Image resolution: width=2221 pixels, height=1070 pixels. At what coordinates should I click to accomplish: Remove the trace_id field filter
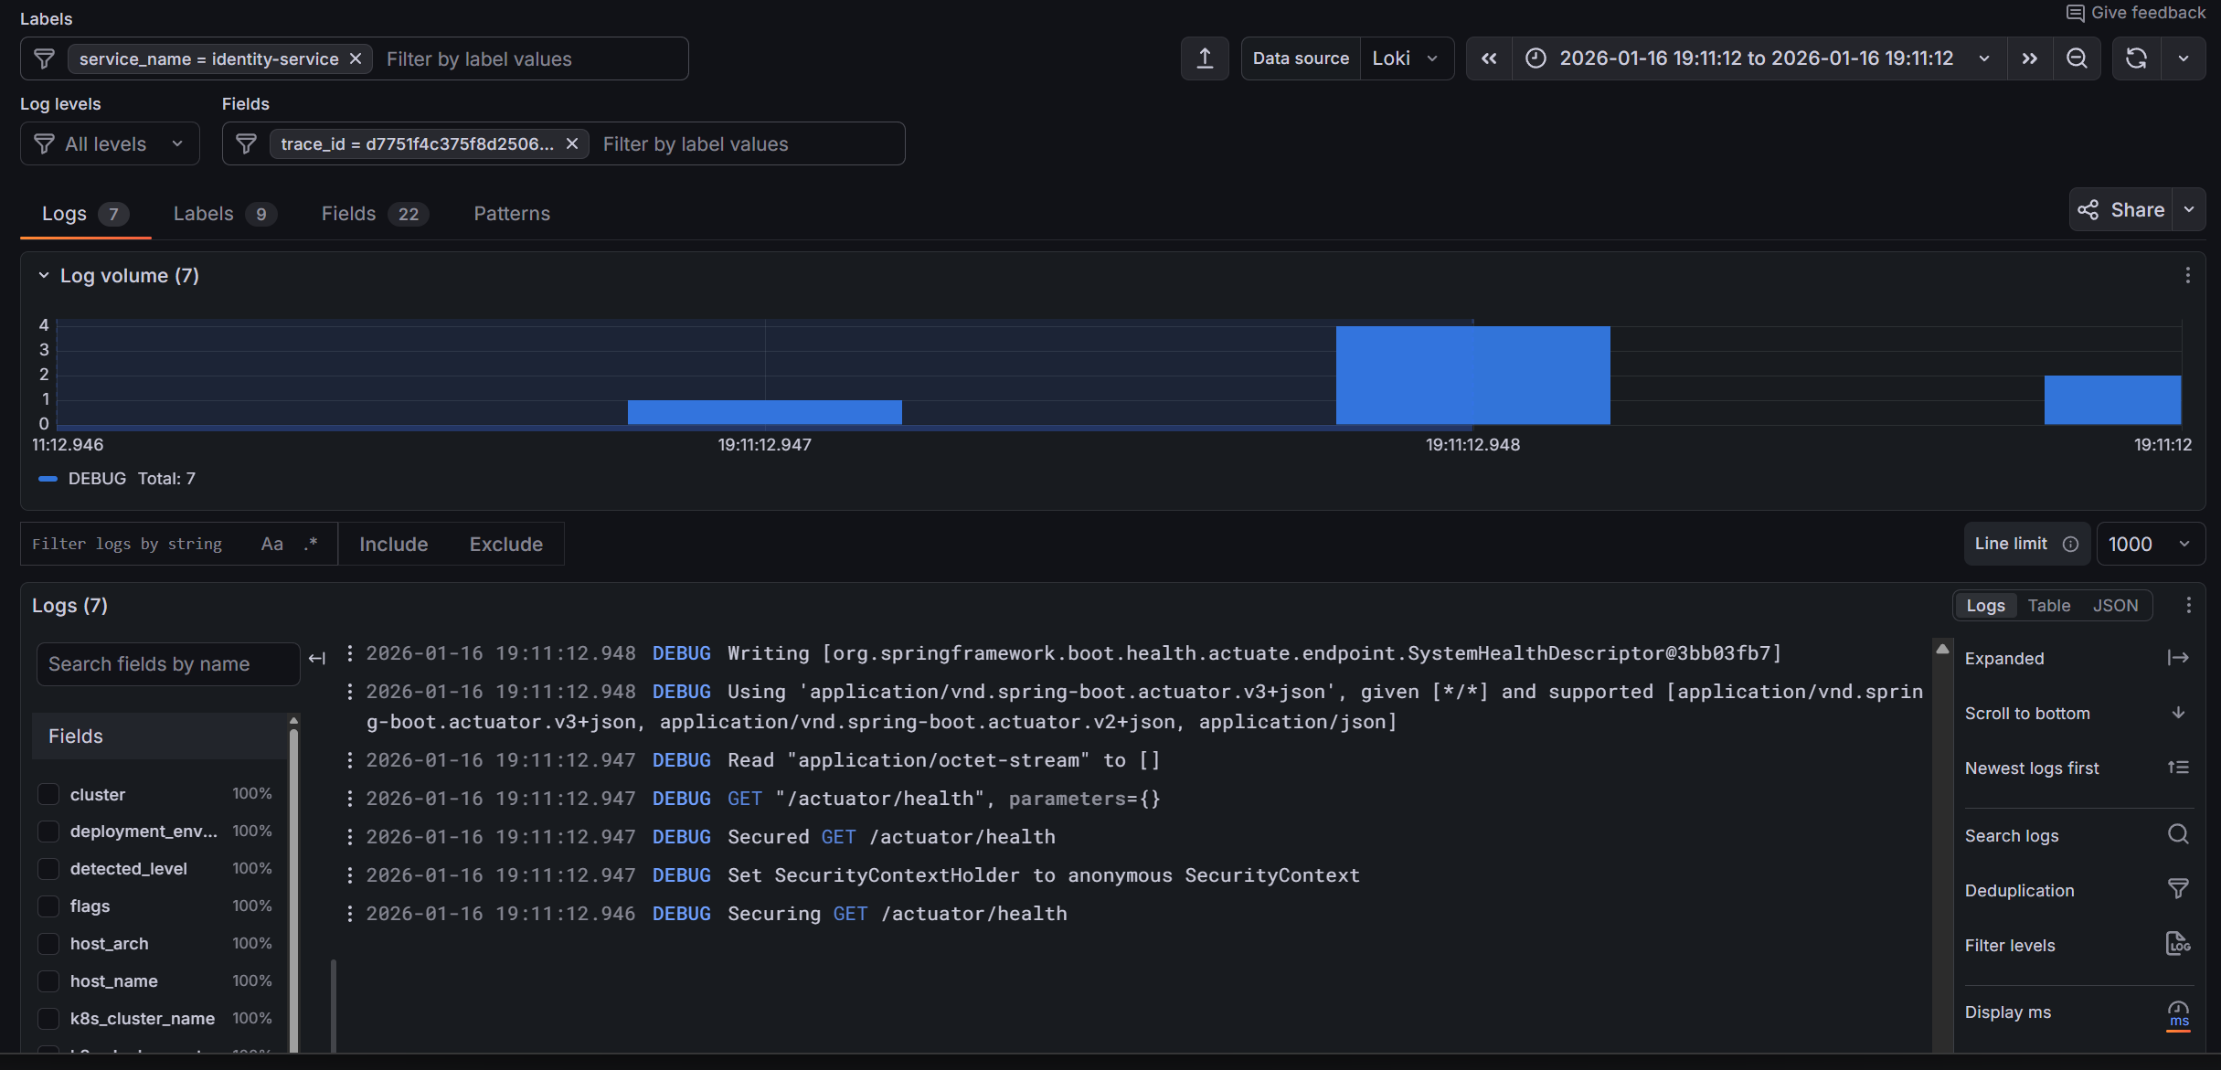pyautogui.click(x=572, y=143)
